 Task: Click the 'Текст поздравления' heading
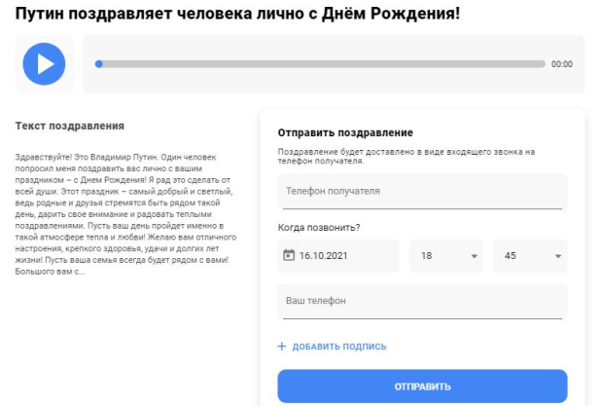pyautogui.click(x=70, y=126)
